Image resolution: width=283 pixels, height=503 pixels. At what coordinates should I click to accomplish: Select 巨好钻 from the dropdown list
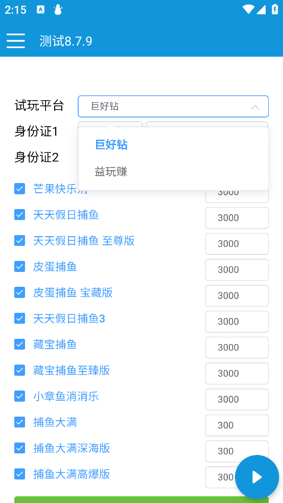coord(111,145)
